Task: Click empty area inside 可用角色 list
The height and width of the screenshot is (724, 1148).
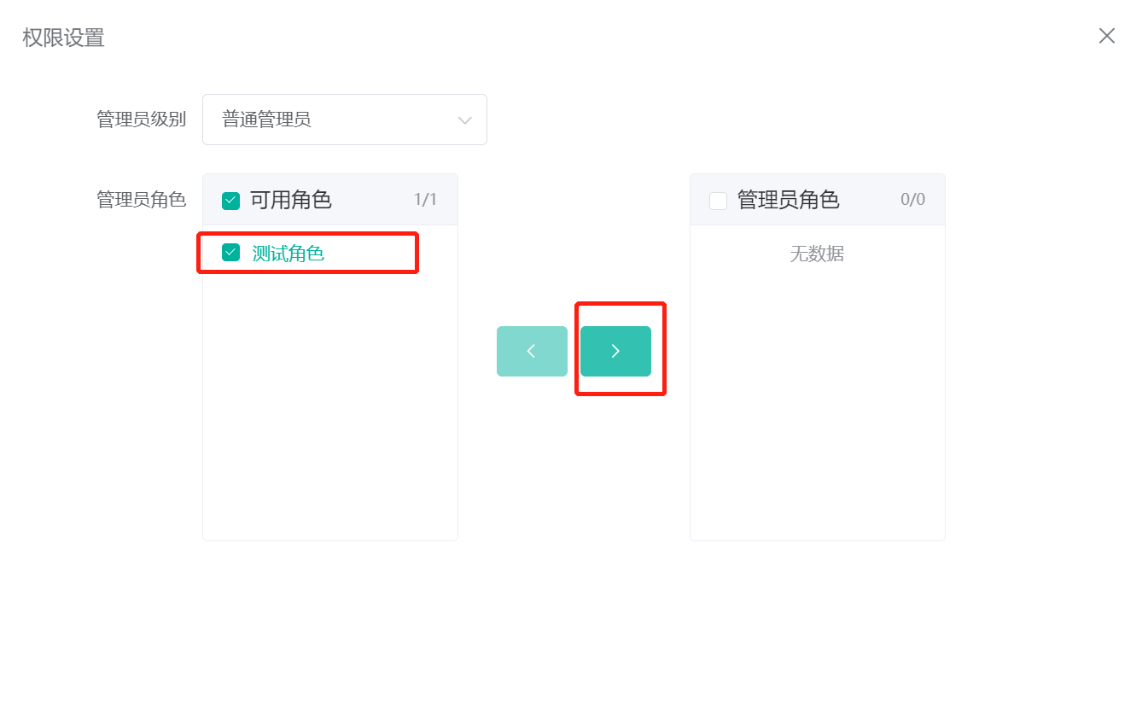Action: click(329, 410)
